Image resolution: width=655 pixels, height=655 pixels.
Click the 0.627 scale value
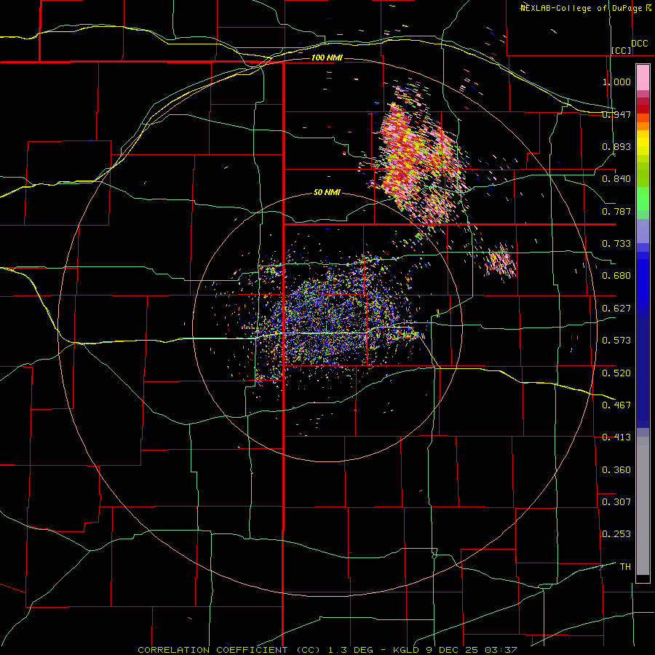pos(616,309)
